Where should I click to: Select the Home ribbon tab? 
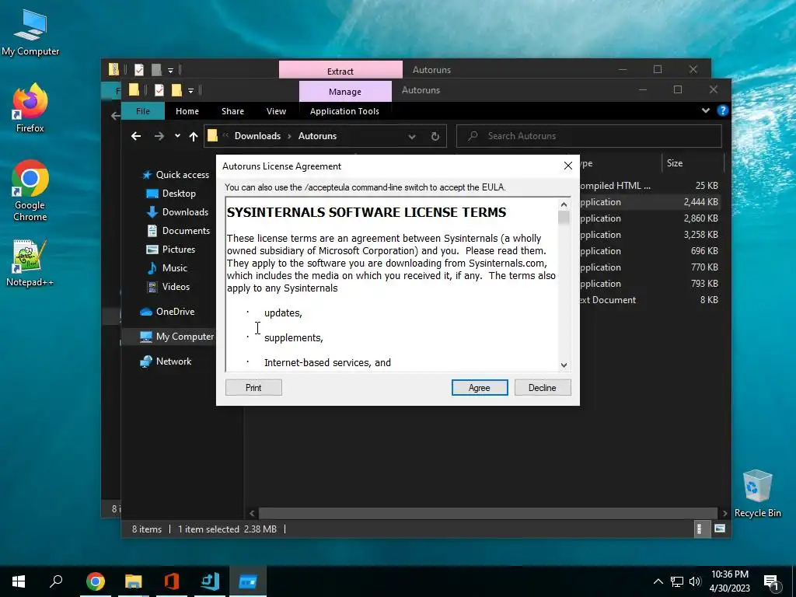[x=187, y=110]
